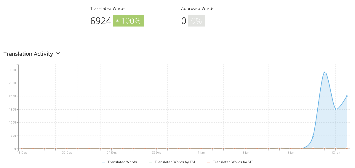Click the Approved Words label
This screenshot has width=355, height=168.
click(x=197, y=9)
